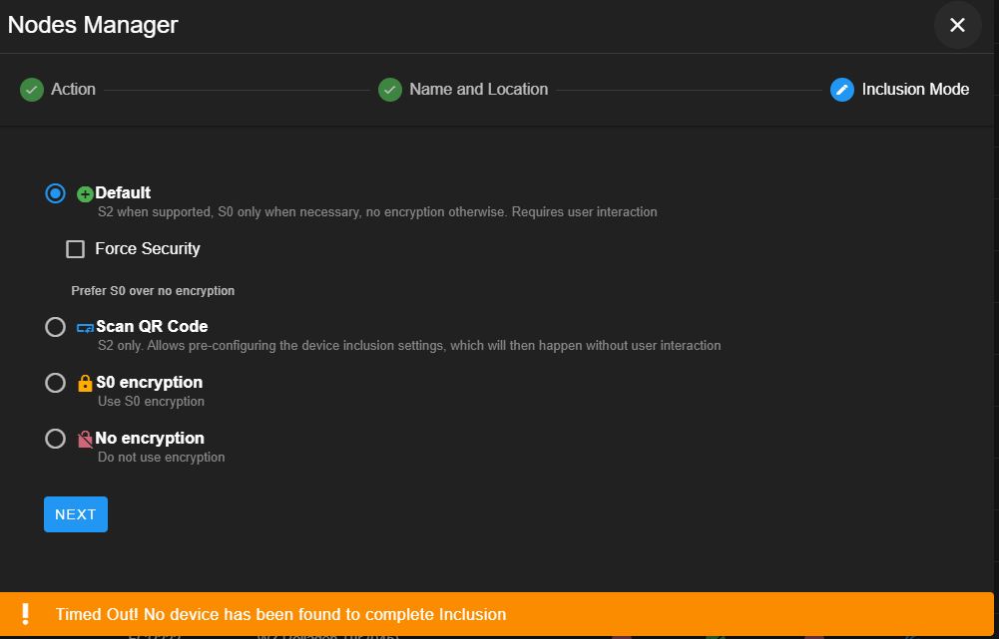Select the S0 encryption radio button
The image size is (999, 639).
[x=56, y=383]
